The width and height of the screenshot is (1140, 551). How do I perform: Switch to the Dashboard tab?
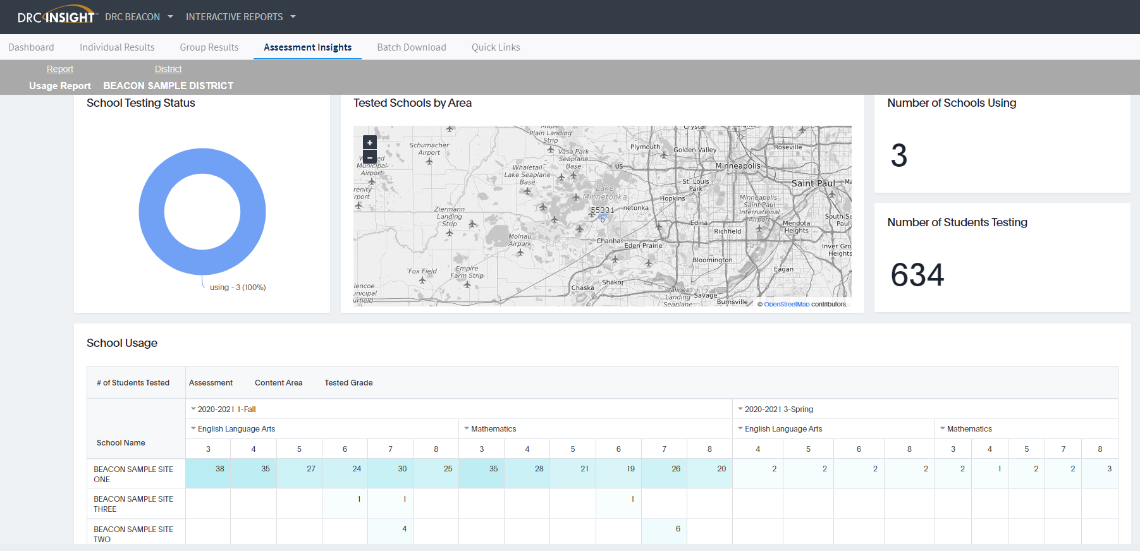pos(31,47)
